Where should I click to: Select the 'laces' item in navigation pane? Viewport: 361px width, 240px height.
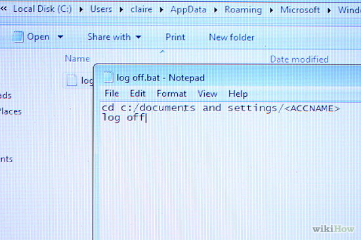pos(11,112)
